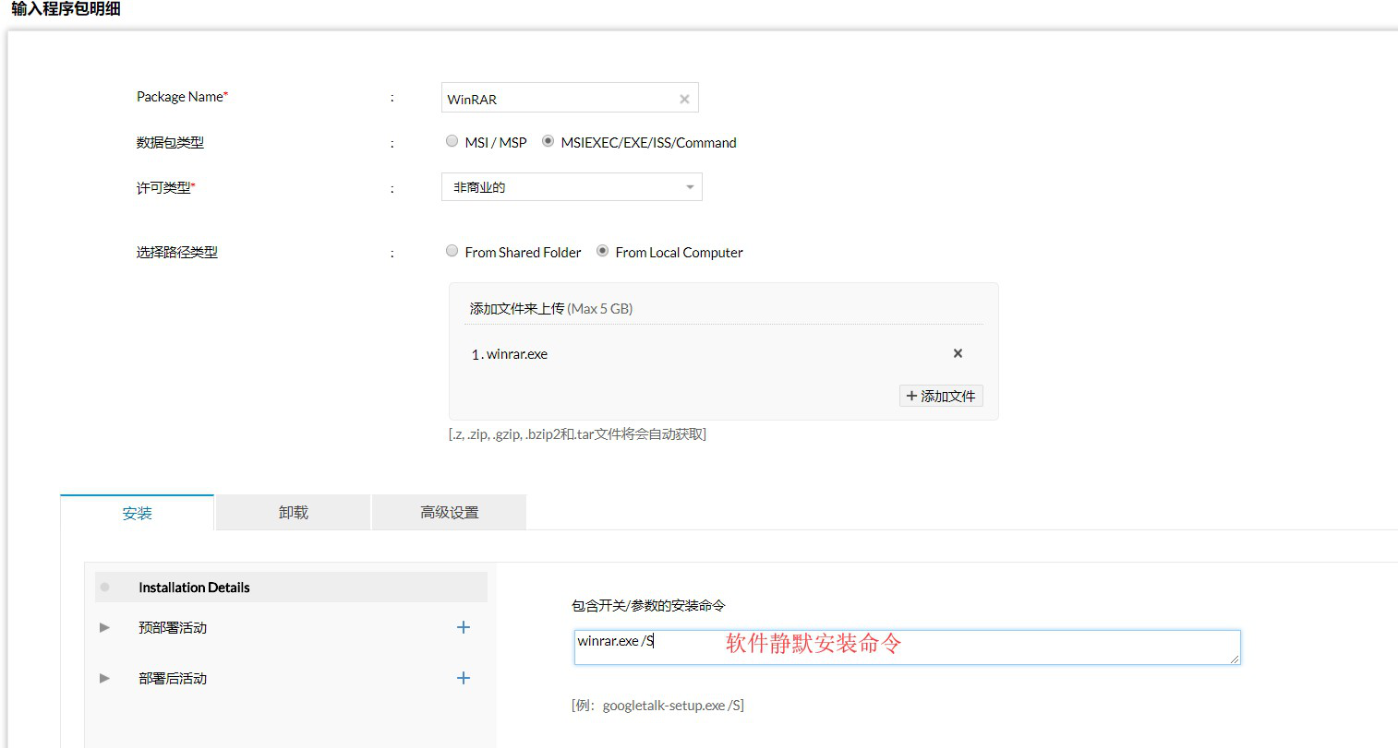This screenshot has width=1398, height=748.
Task: Switch to the 卸载 tab
Action: 293,512
